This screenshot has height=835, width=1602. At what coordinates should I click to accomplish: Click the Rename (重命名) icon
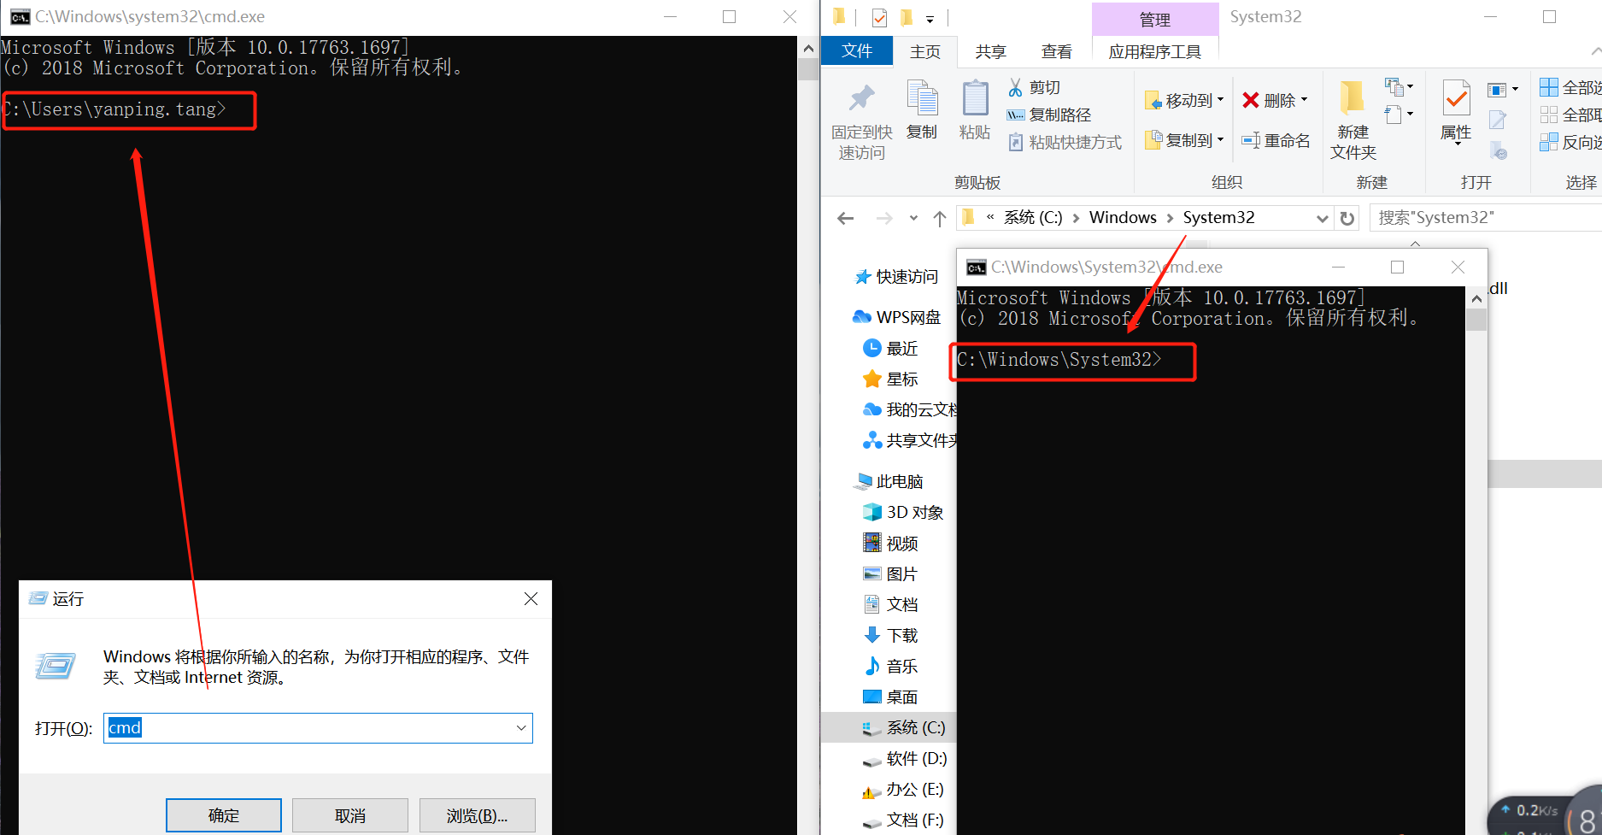coord(1276,140)
